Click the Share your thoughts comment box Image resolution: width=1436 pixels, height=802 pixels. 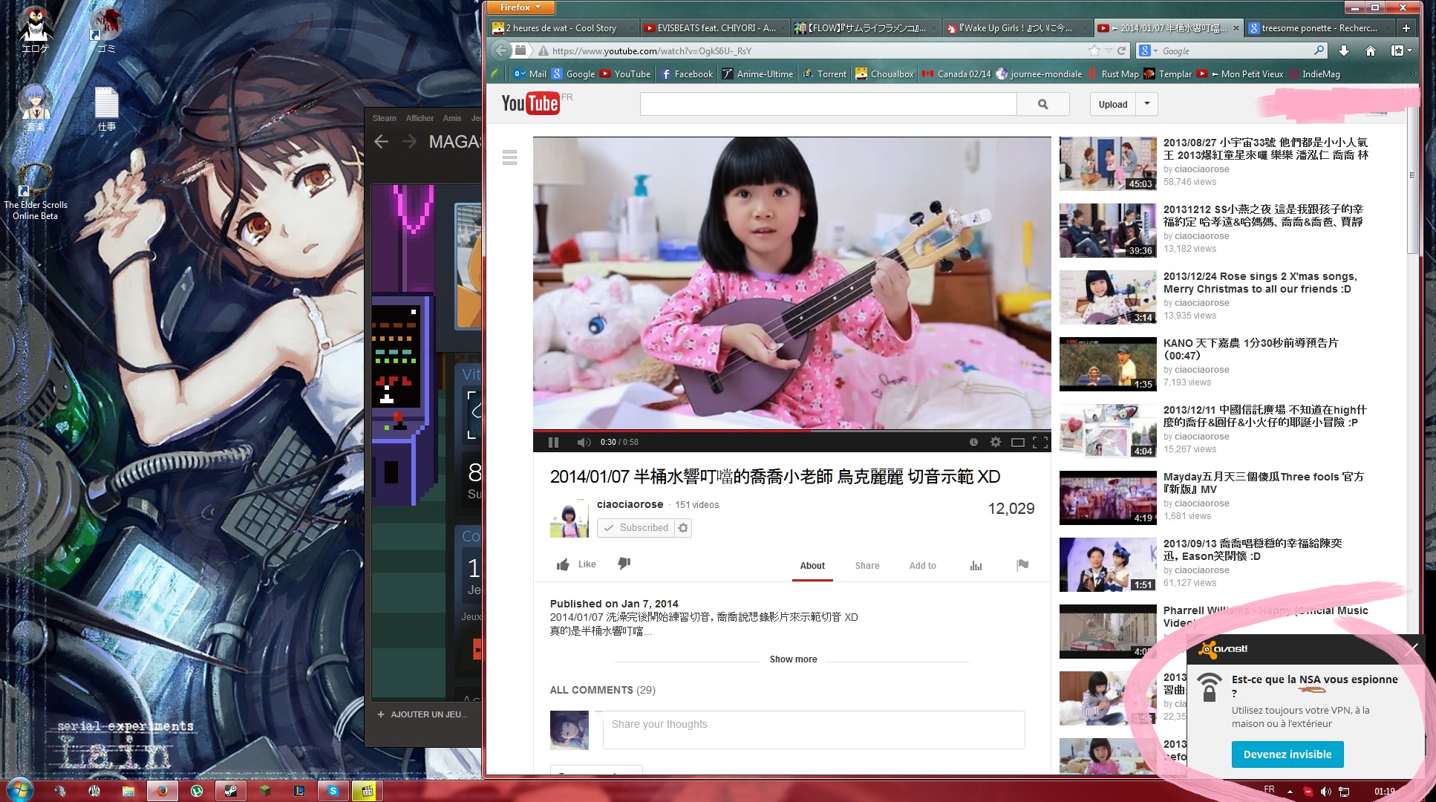(813, 729)
